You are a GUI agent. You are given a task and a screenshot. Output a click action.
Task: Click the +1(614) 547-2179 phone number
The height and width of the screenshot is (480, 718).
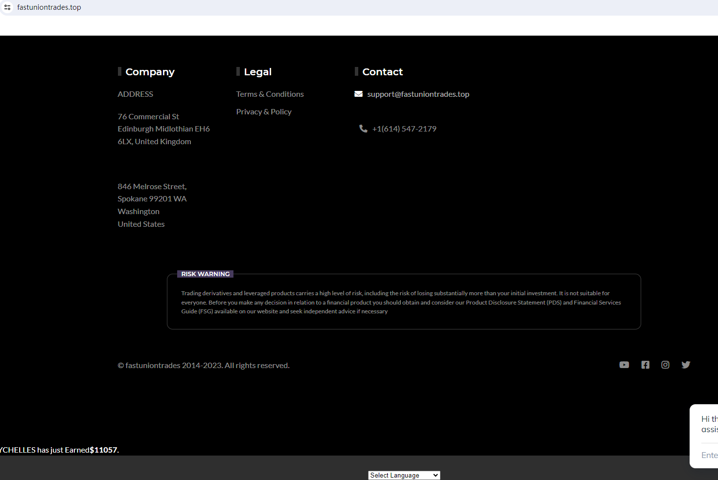pos(404,129)
